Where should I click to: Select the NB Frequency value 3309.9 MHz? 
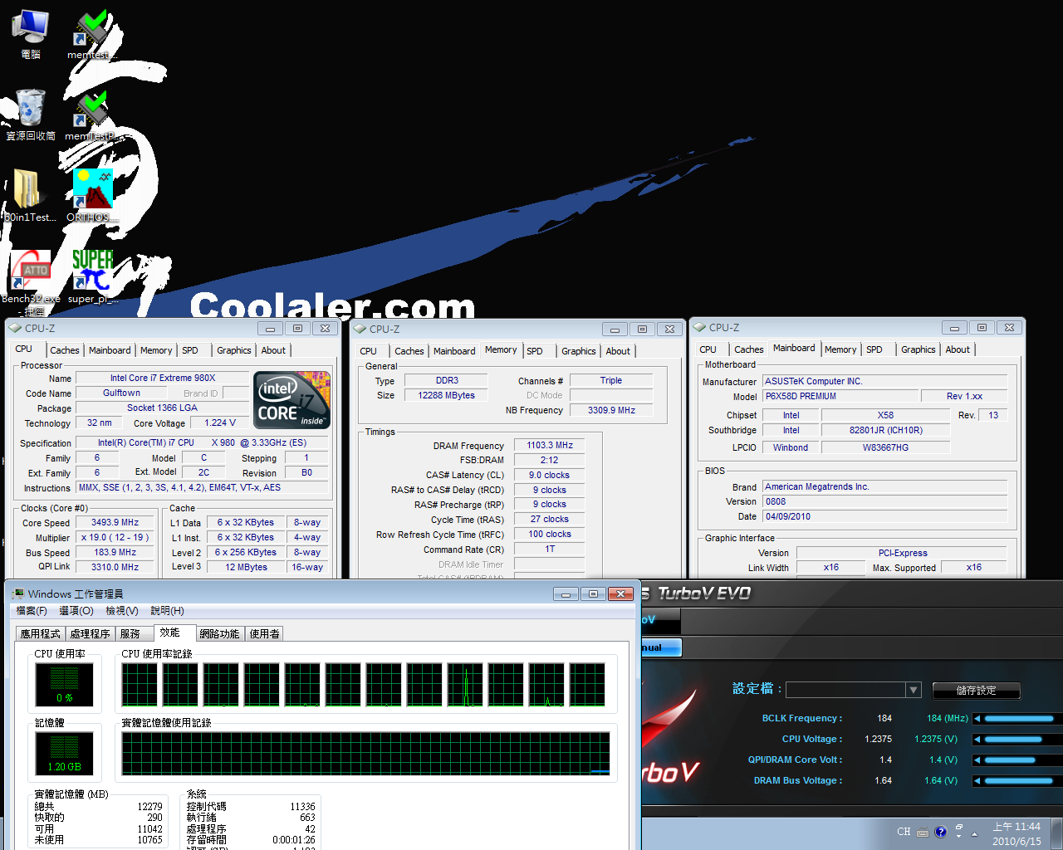tap(611, 410)
